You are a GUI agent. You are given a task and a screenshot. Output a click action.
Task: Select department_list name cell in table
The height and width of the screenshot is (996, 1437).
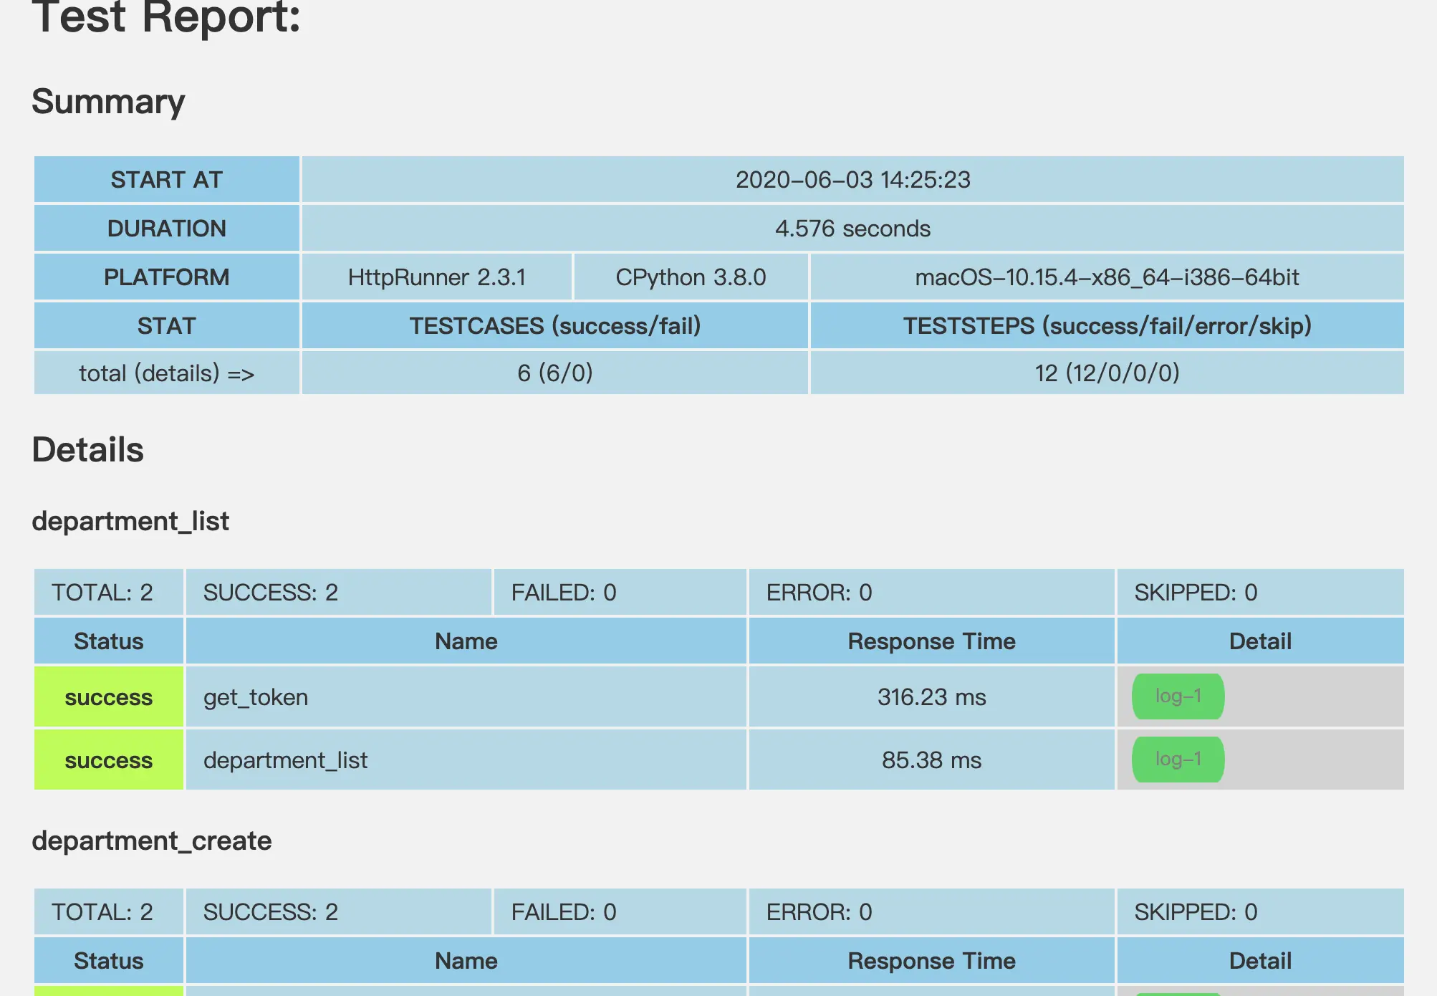pos(285,760)
